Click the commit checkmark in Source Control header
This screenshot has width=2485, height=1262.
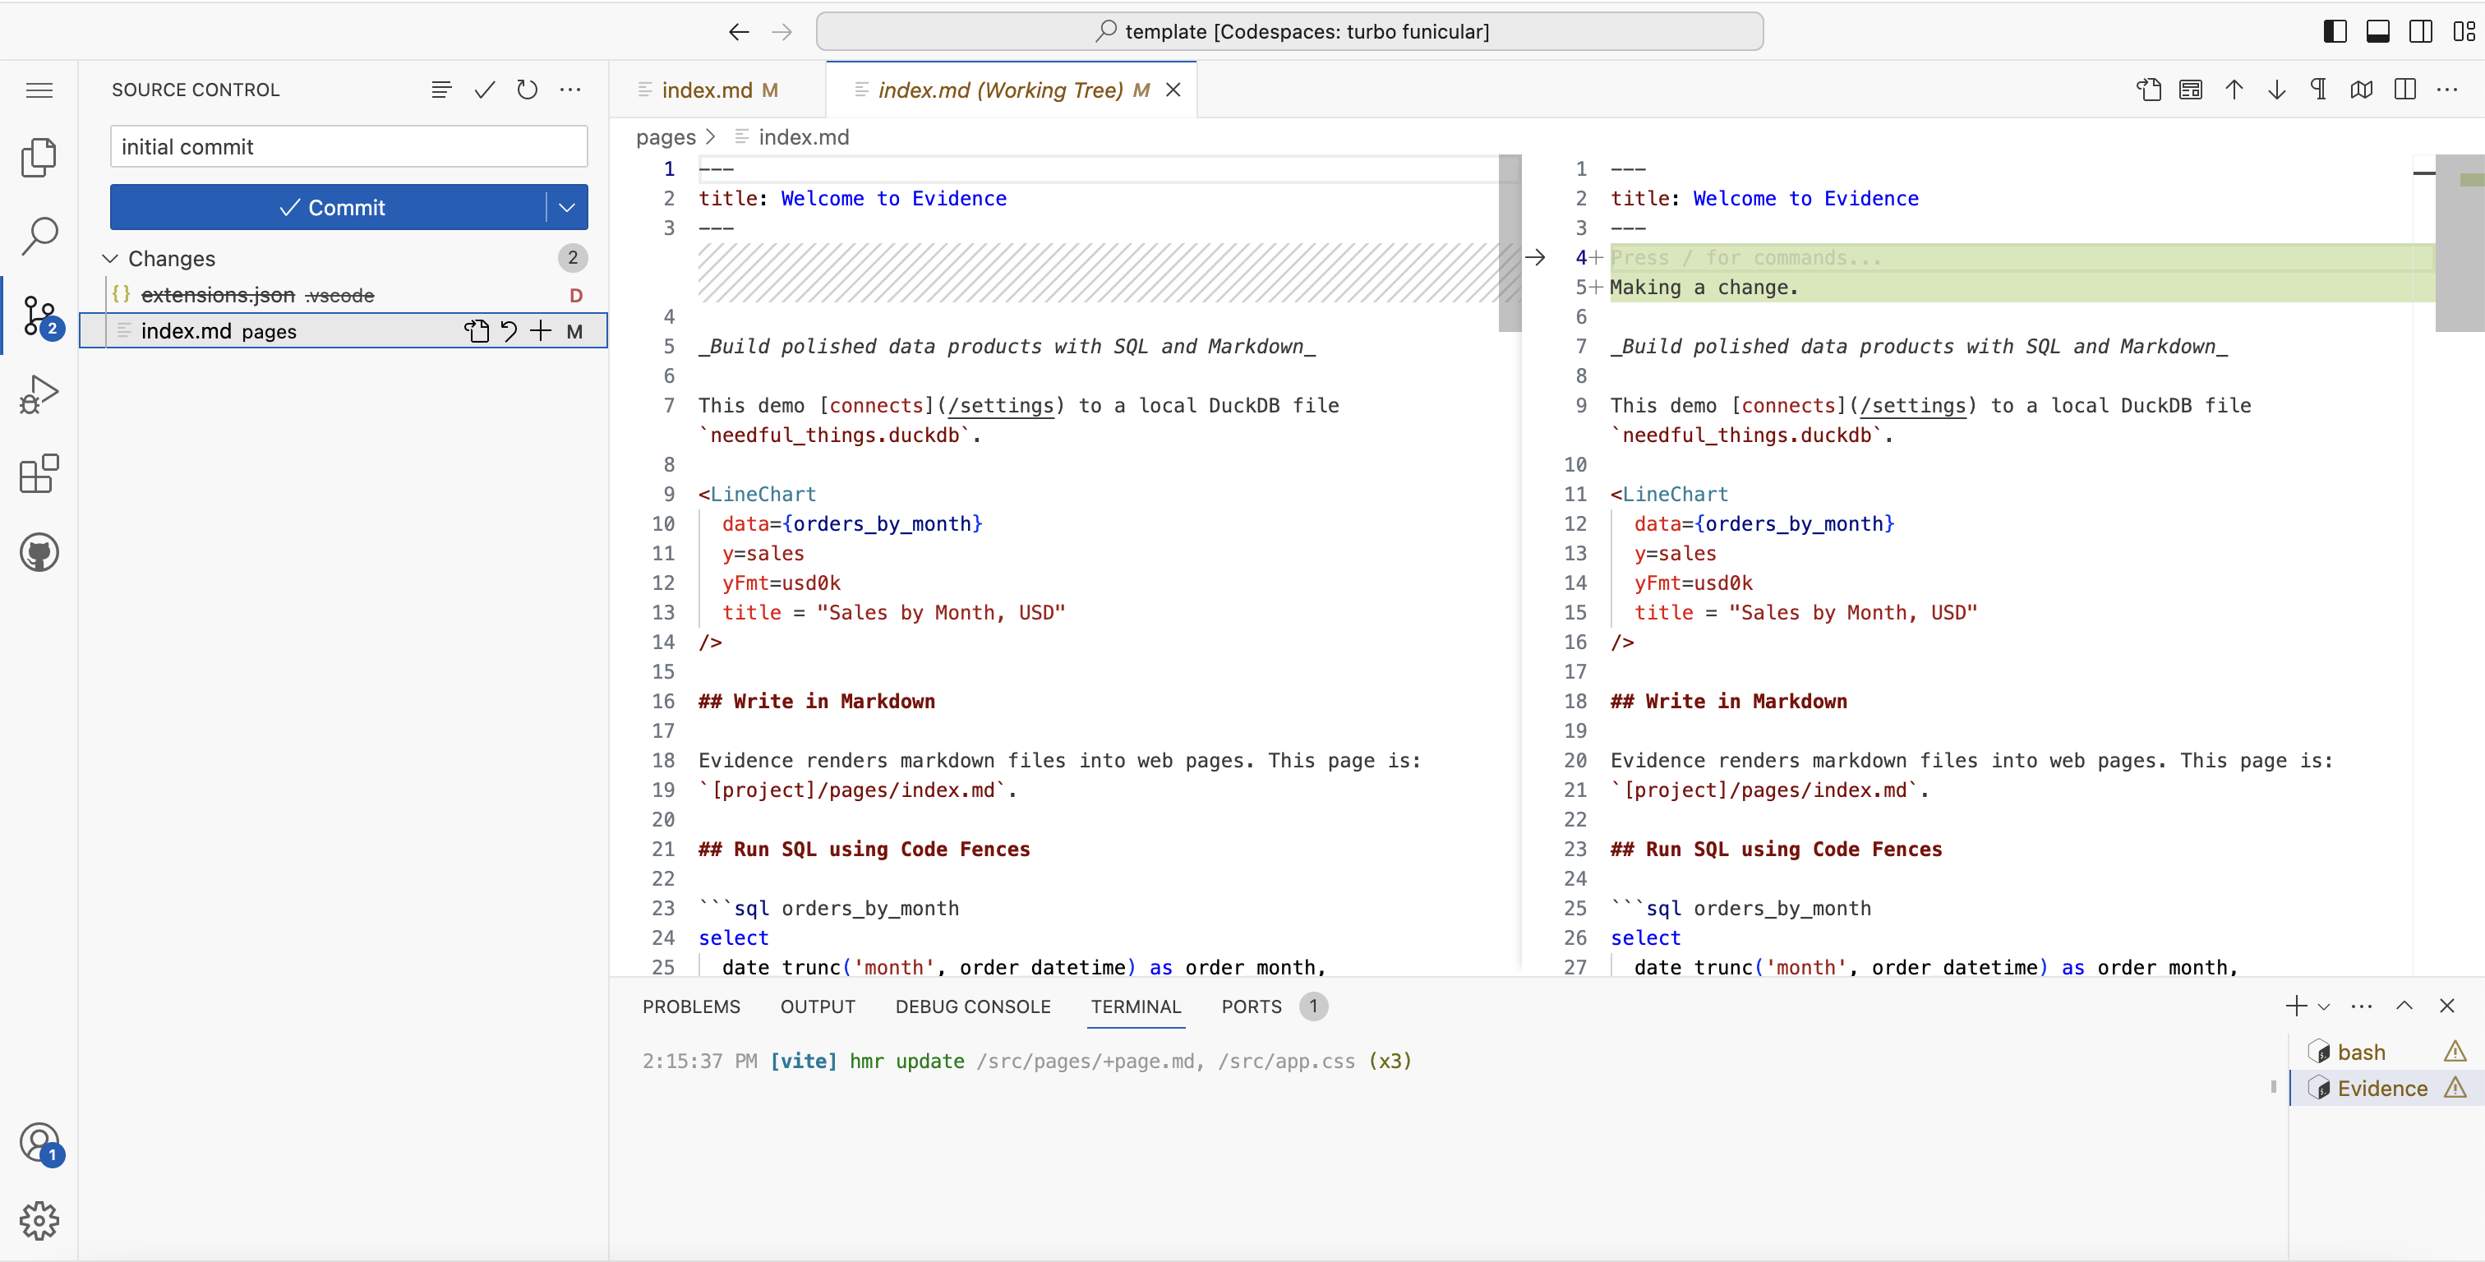[x=484, y=90]
